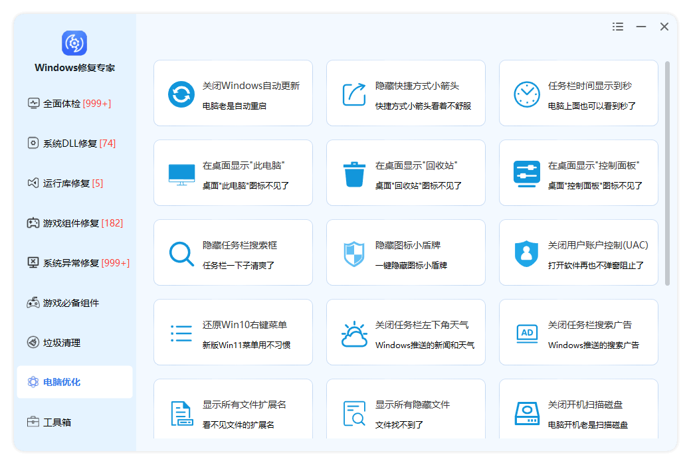The image size is (691, 465).
Task: Click the text 任务栏一下子清爽了
Action: (x=239, y=266)
